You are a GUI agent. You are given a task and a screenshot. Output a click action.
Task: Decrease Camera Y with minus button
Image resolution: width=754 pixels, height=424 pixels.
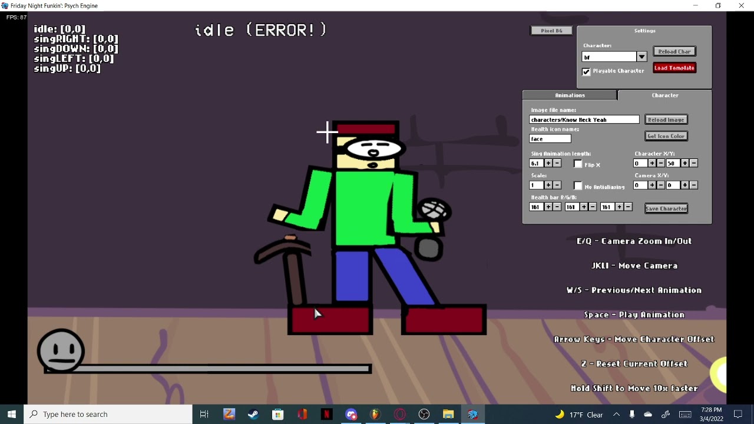(x=694, y=185)
